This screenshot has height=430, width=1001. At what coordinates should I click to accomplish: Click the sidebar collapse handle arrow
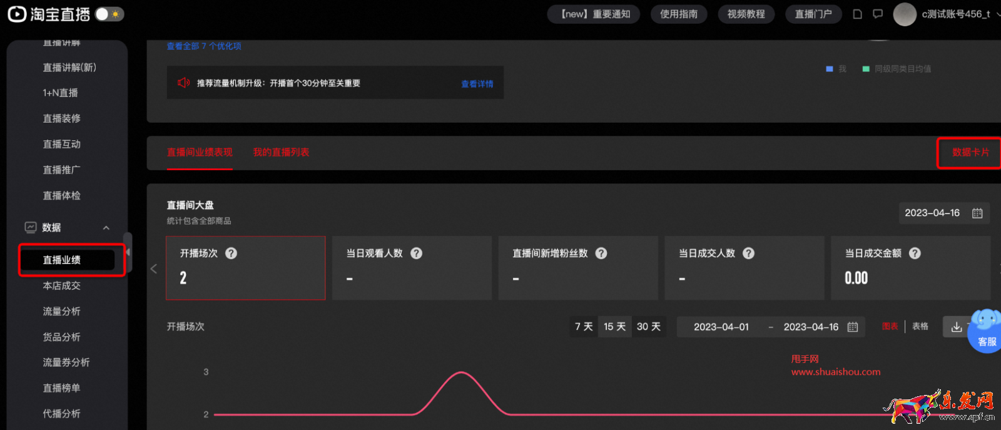(x=128, y=252)
